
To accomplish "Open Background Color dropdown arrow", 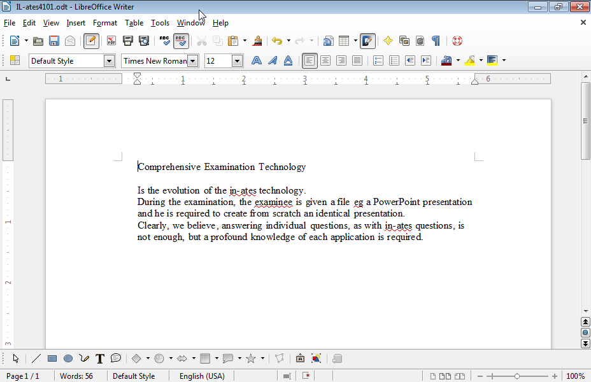I will tap(504, 60).
